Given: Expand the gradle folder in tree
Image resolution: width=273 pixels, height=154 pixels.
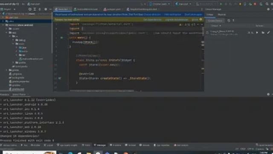Looking at the screenshot, I should (x=6, y=70).
